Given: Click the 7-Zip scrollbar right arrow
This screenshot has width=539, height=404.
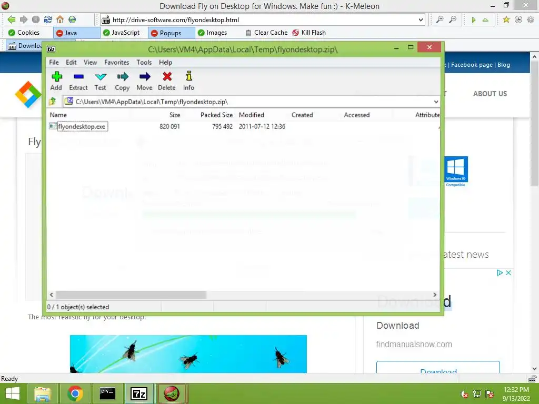Looking at the screenshot, I should tap(435, 295).
